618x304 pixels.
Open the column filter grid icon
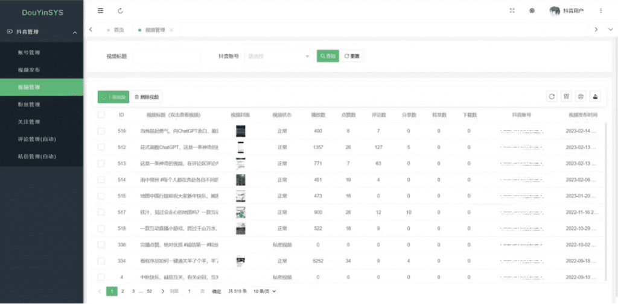click(x=566, y=96)
